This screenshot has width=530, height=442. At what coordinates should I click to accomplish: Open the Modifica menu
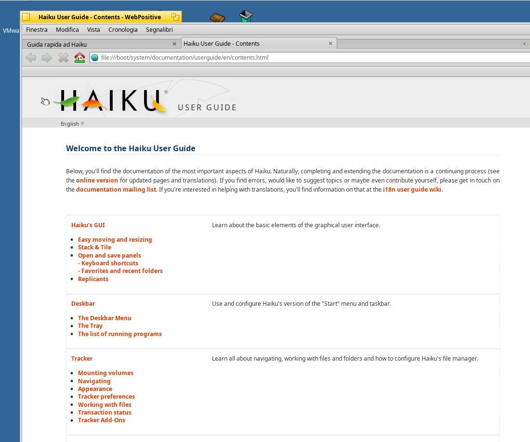point(67,30)
